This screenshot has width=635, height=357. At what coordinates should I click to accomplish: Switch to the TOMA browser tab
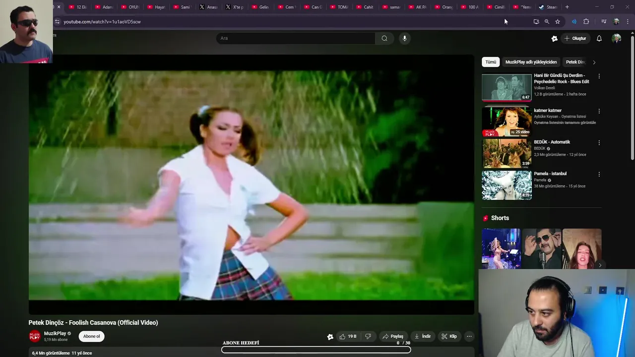(339, 7)
